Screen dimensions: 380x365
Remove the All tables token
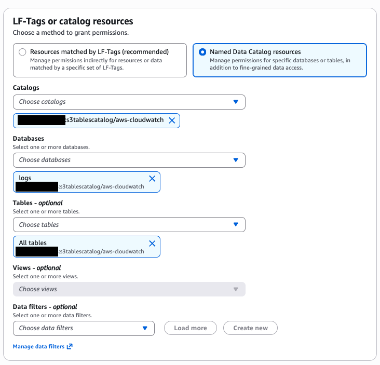click(x=152, y=244)
